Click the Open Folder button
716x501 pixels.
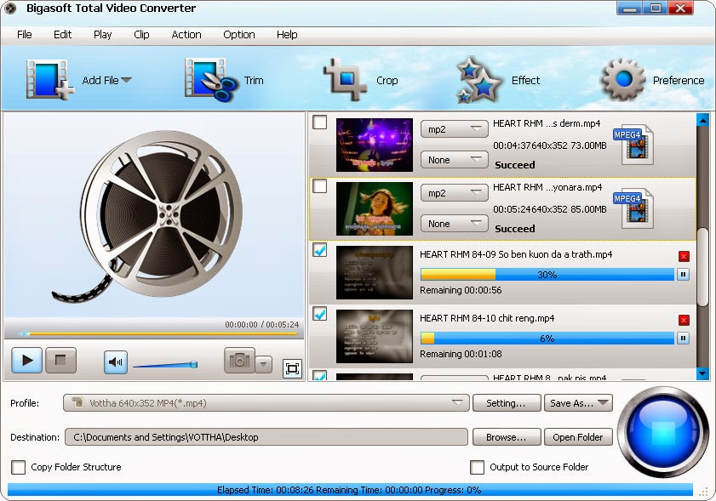coord(578,437)
